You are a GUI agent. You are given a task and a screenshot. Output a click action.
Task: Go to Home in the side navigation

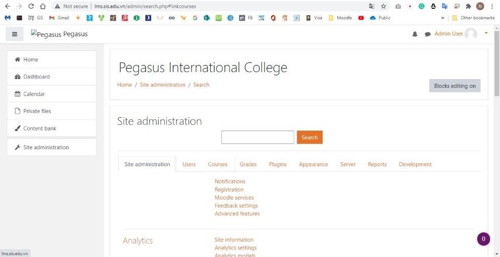click(30, 60)
